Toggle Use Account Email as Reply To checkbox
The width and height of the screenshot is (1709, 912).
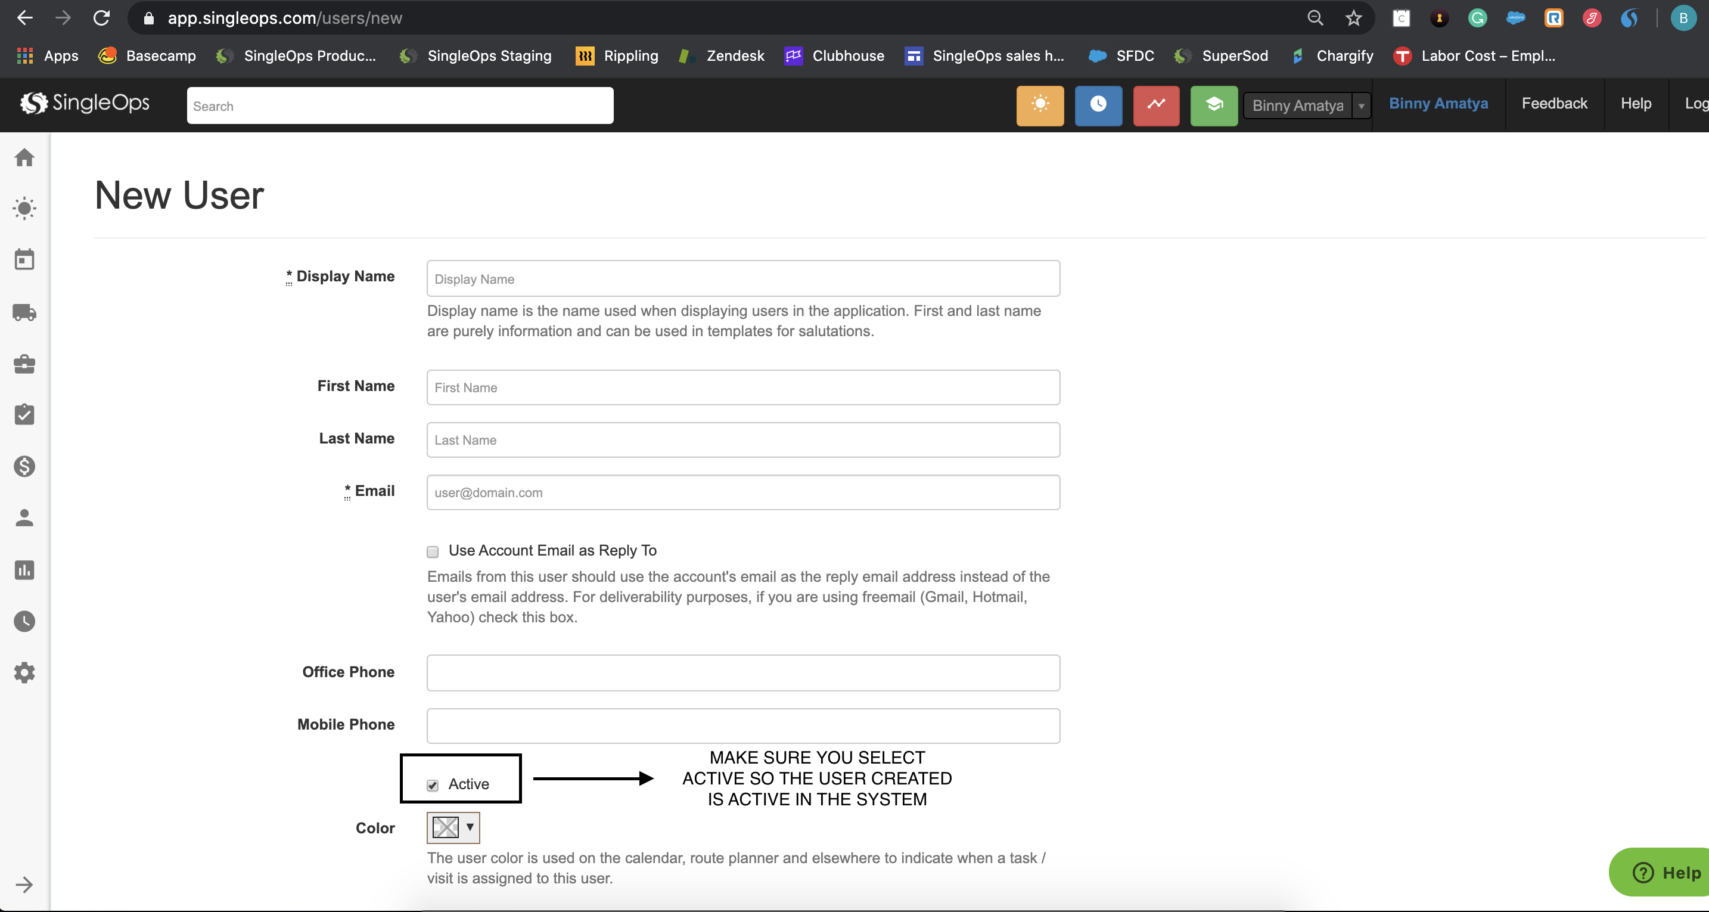coord(433,551)
